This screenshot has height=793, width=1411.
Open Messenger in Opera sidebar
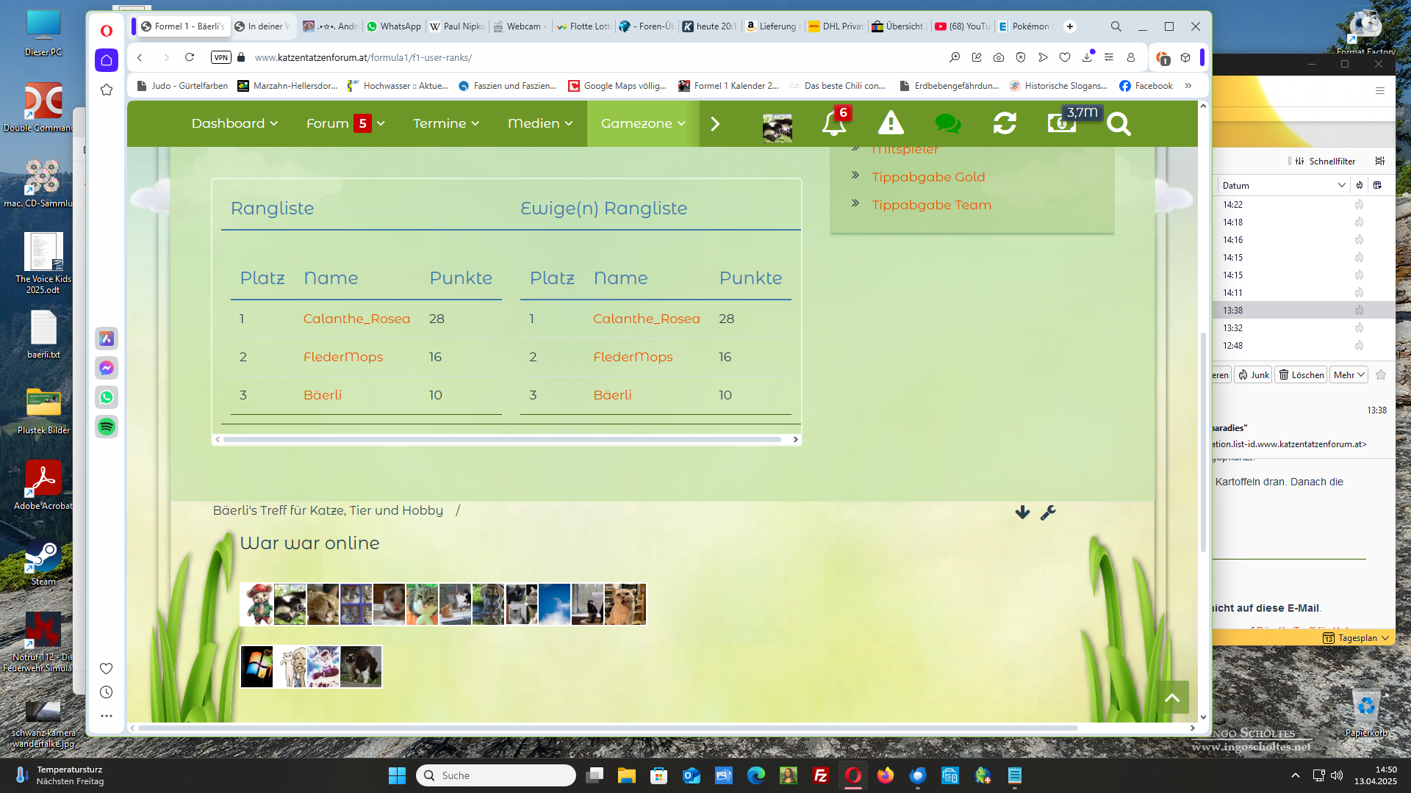tap(107, 368)
